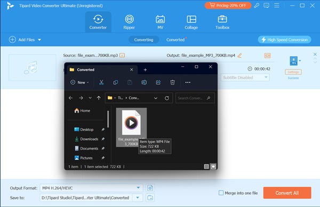
Task: Open Desktop in the navigation pane
Action: pos(84,130)
